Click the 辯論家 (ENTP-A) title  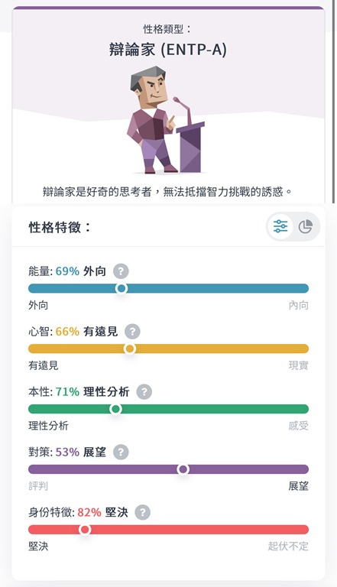click(168, 50)
